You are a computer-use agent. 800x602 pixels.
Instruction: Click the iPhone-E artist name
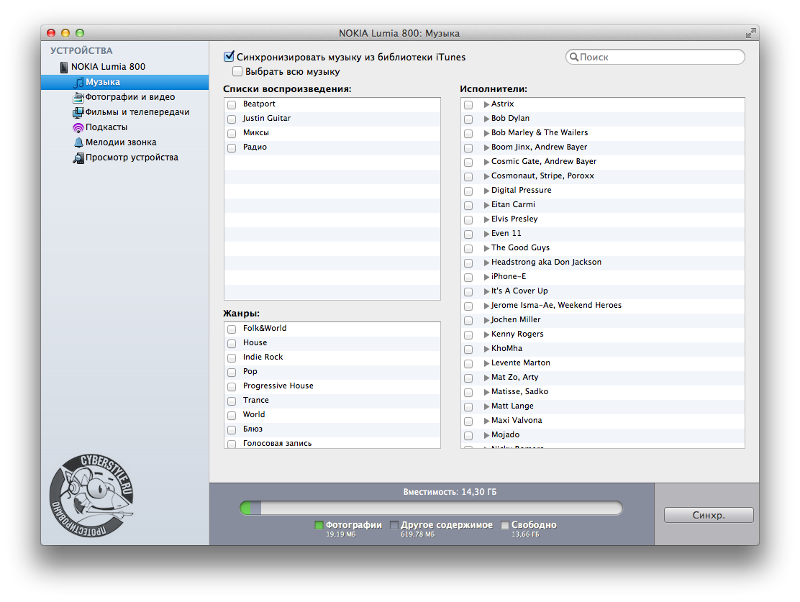coord(508,276)
